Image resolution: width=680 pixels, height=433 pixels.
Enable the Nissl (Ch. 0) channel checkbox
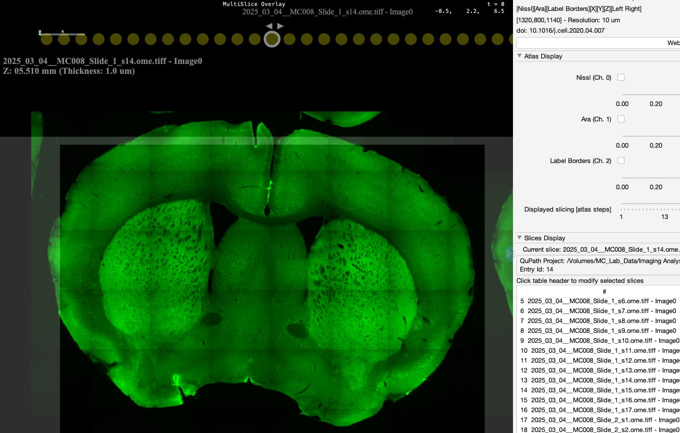coord(621,77)
